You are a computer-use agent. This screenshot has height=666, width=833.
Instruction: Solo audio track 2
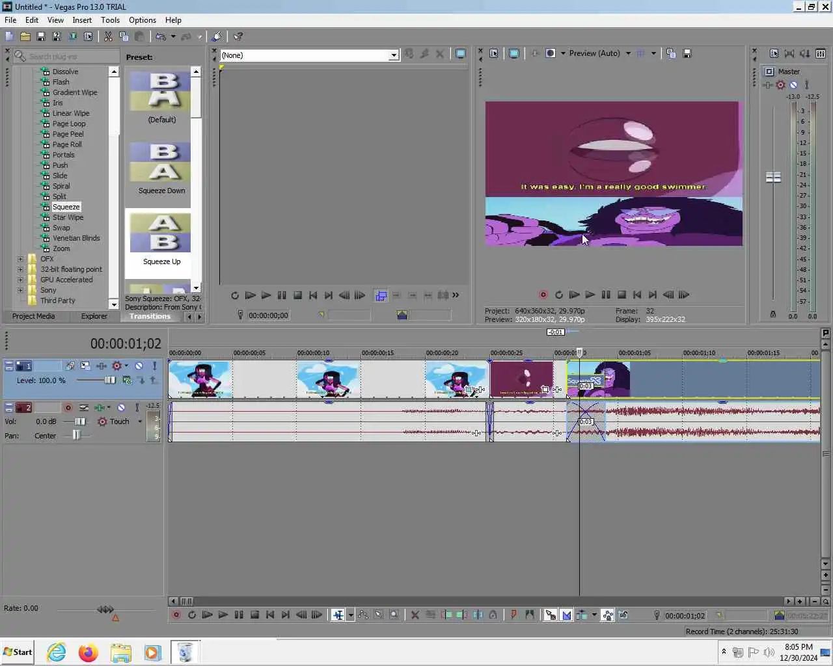click(137, 407)
